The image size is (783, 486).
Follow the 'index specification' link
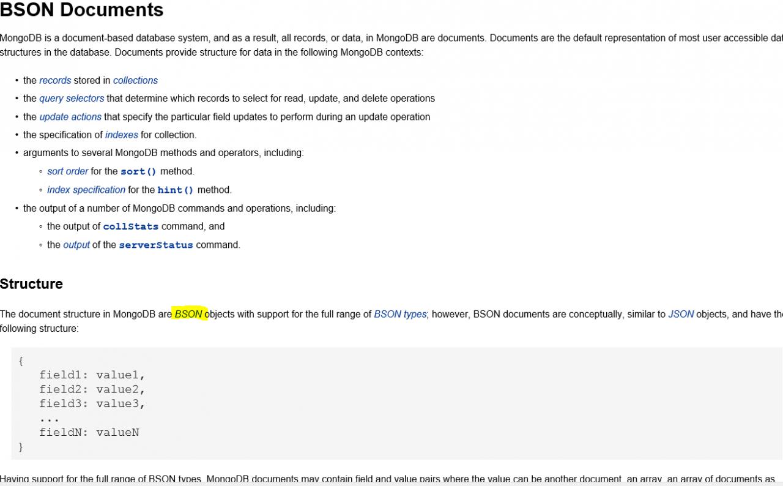86,190
